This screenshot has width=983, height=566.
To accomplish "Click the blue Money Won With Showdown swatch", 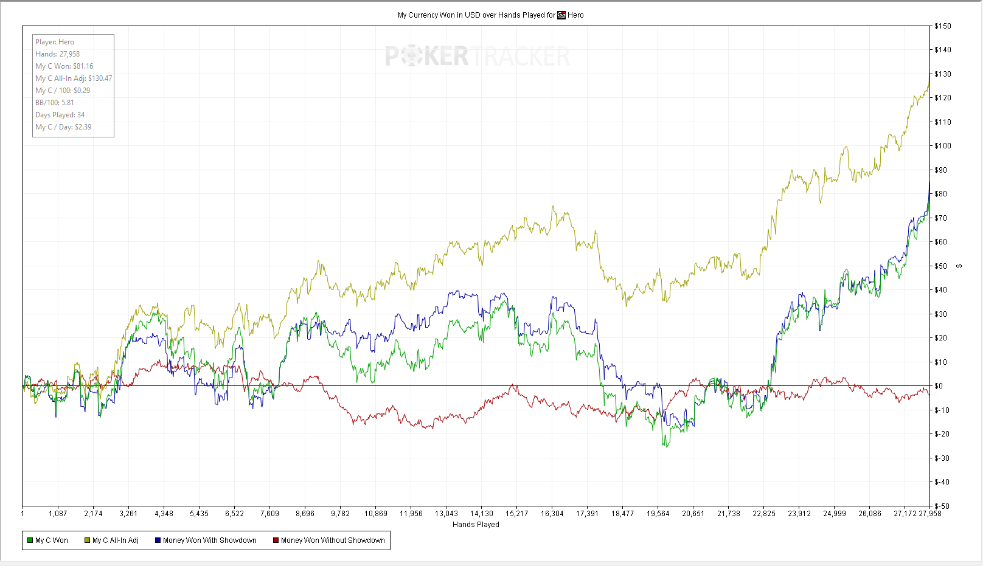I will pos(158,540).
